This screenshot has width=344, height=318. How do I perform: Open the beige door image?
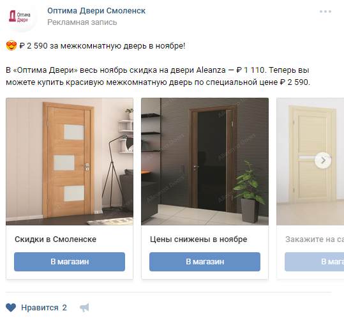pos(310,162)
